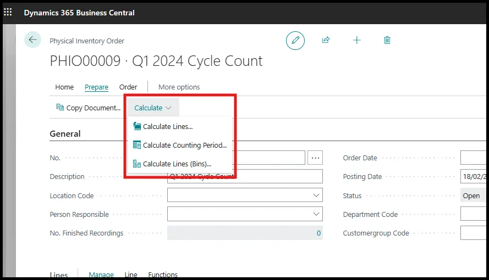Viewport: 489px width, 280px height.
Task: Click the Calculate Lines (Bins) icon
Action: 137,164
